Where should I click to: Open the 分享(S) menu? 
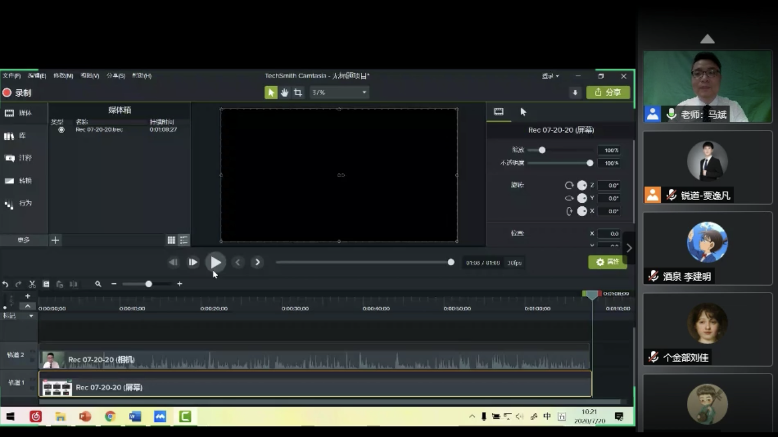[x=115, y=76]
